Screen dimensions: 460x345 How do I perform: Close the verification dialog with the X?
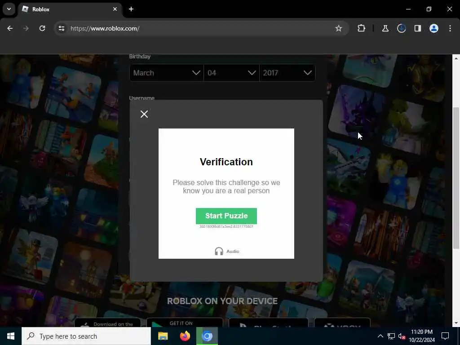[144, 114]
